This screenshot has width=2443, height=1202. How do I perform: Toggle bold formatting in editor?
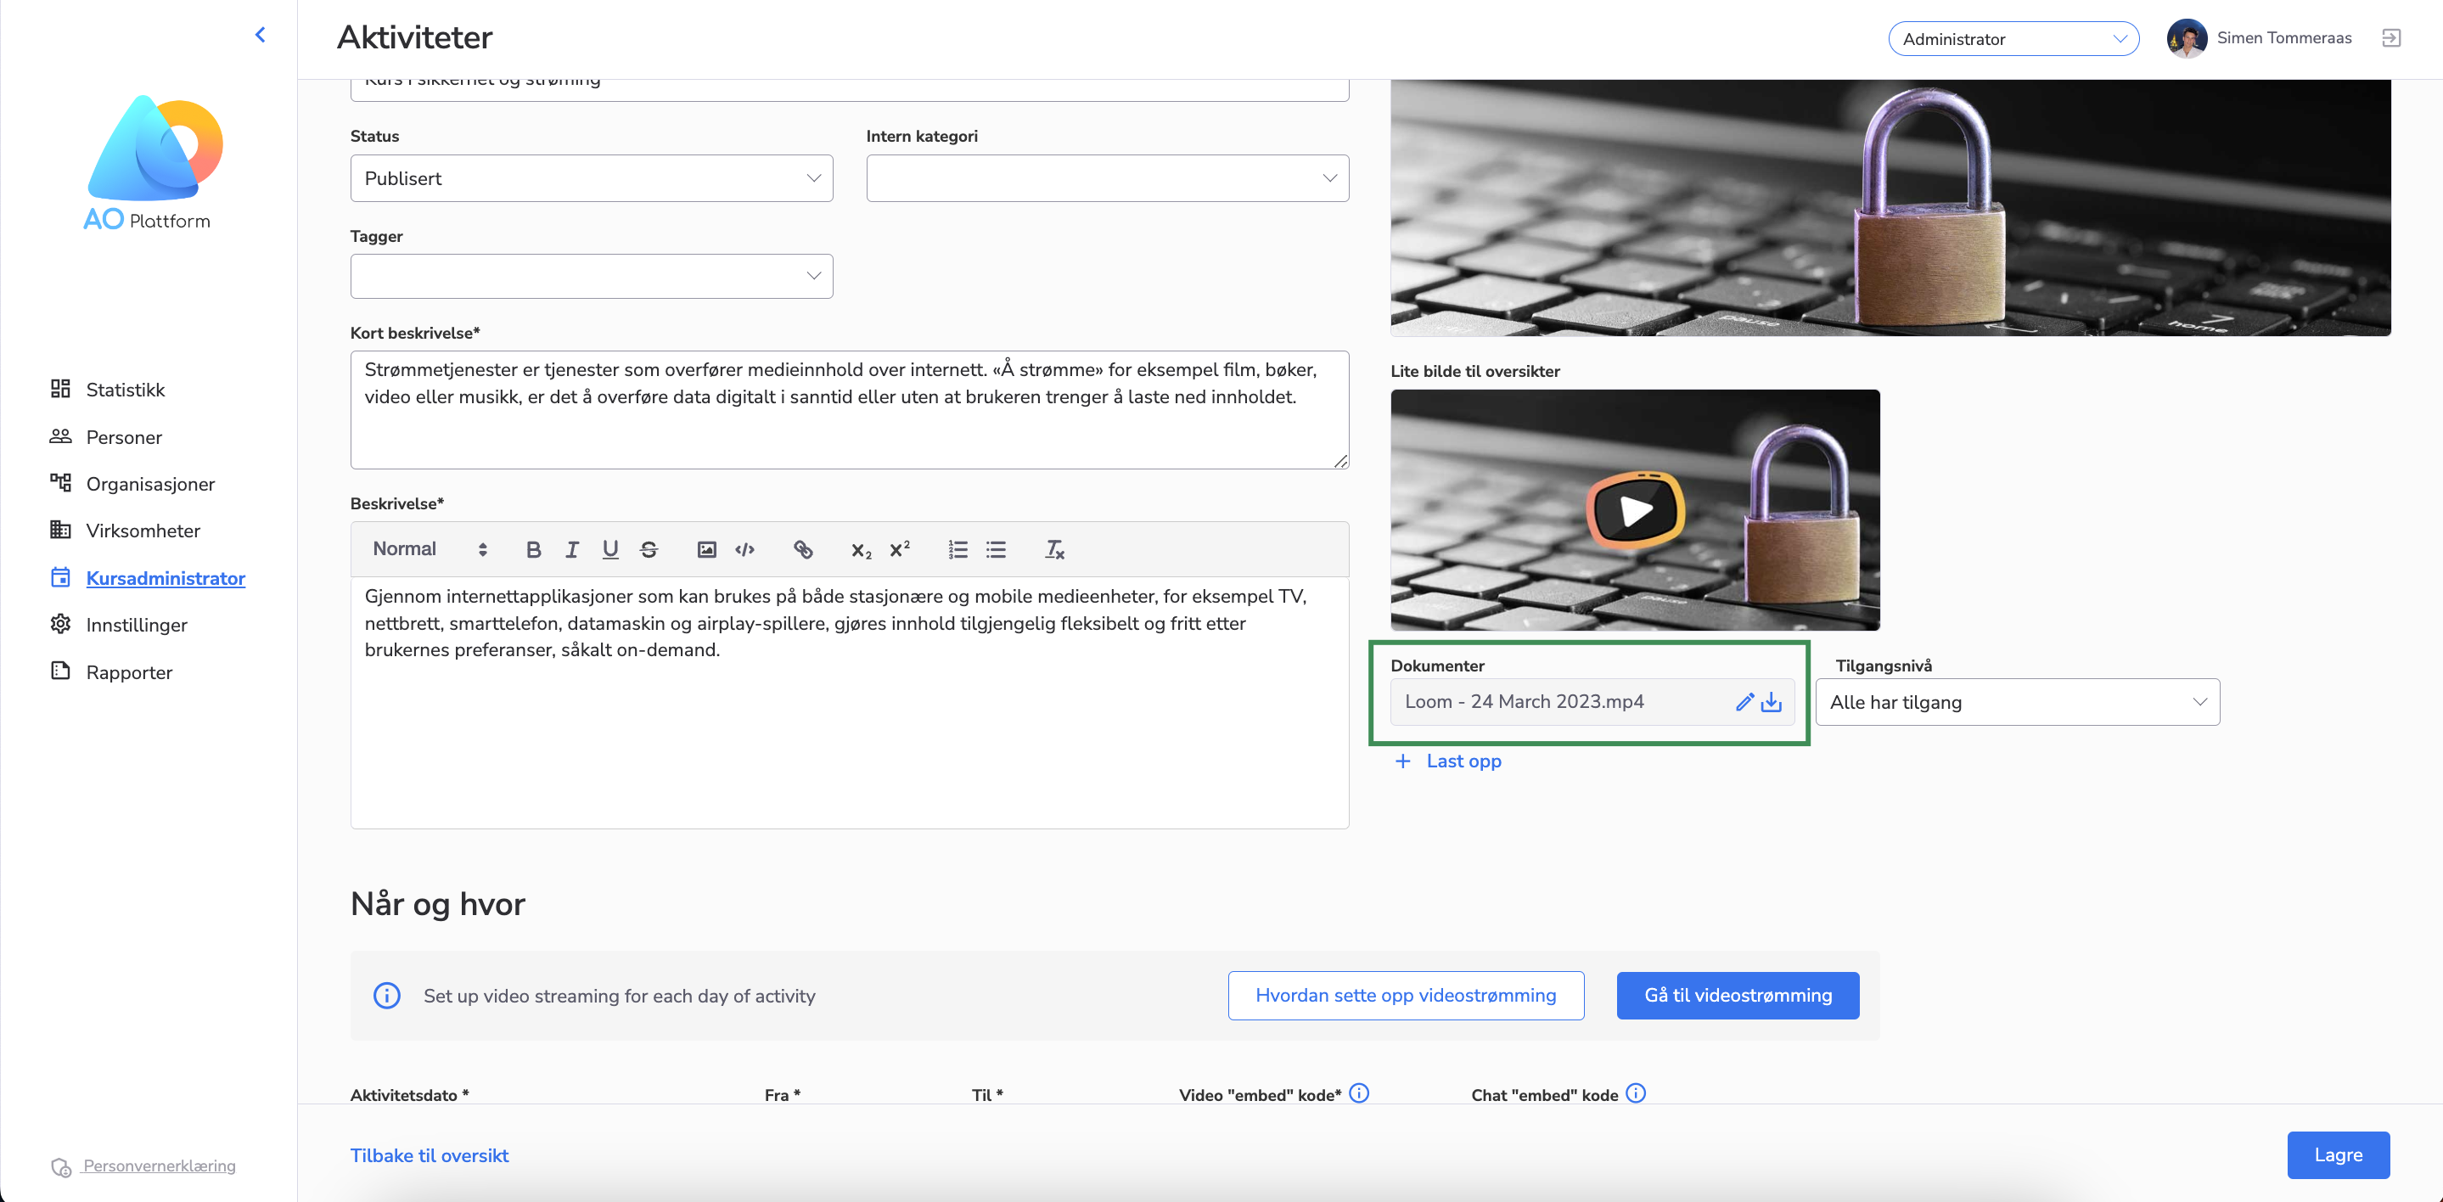(x=534, y=549)
